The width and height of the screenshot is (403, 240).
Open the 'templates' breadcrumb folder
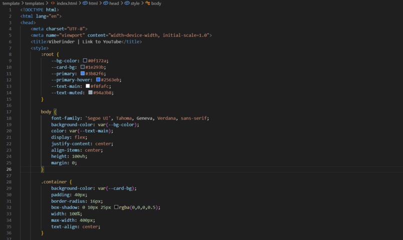click(x=34, y=3)
